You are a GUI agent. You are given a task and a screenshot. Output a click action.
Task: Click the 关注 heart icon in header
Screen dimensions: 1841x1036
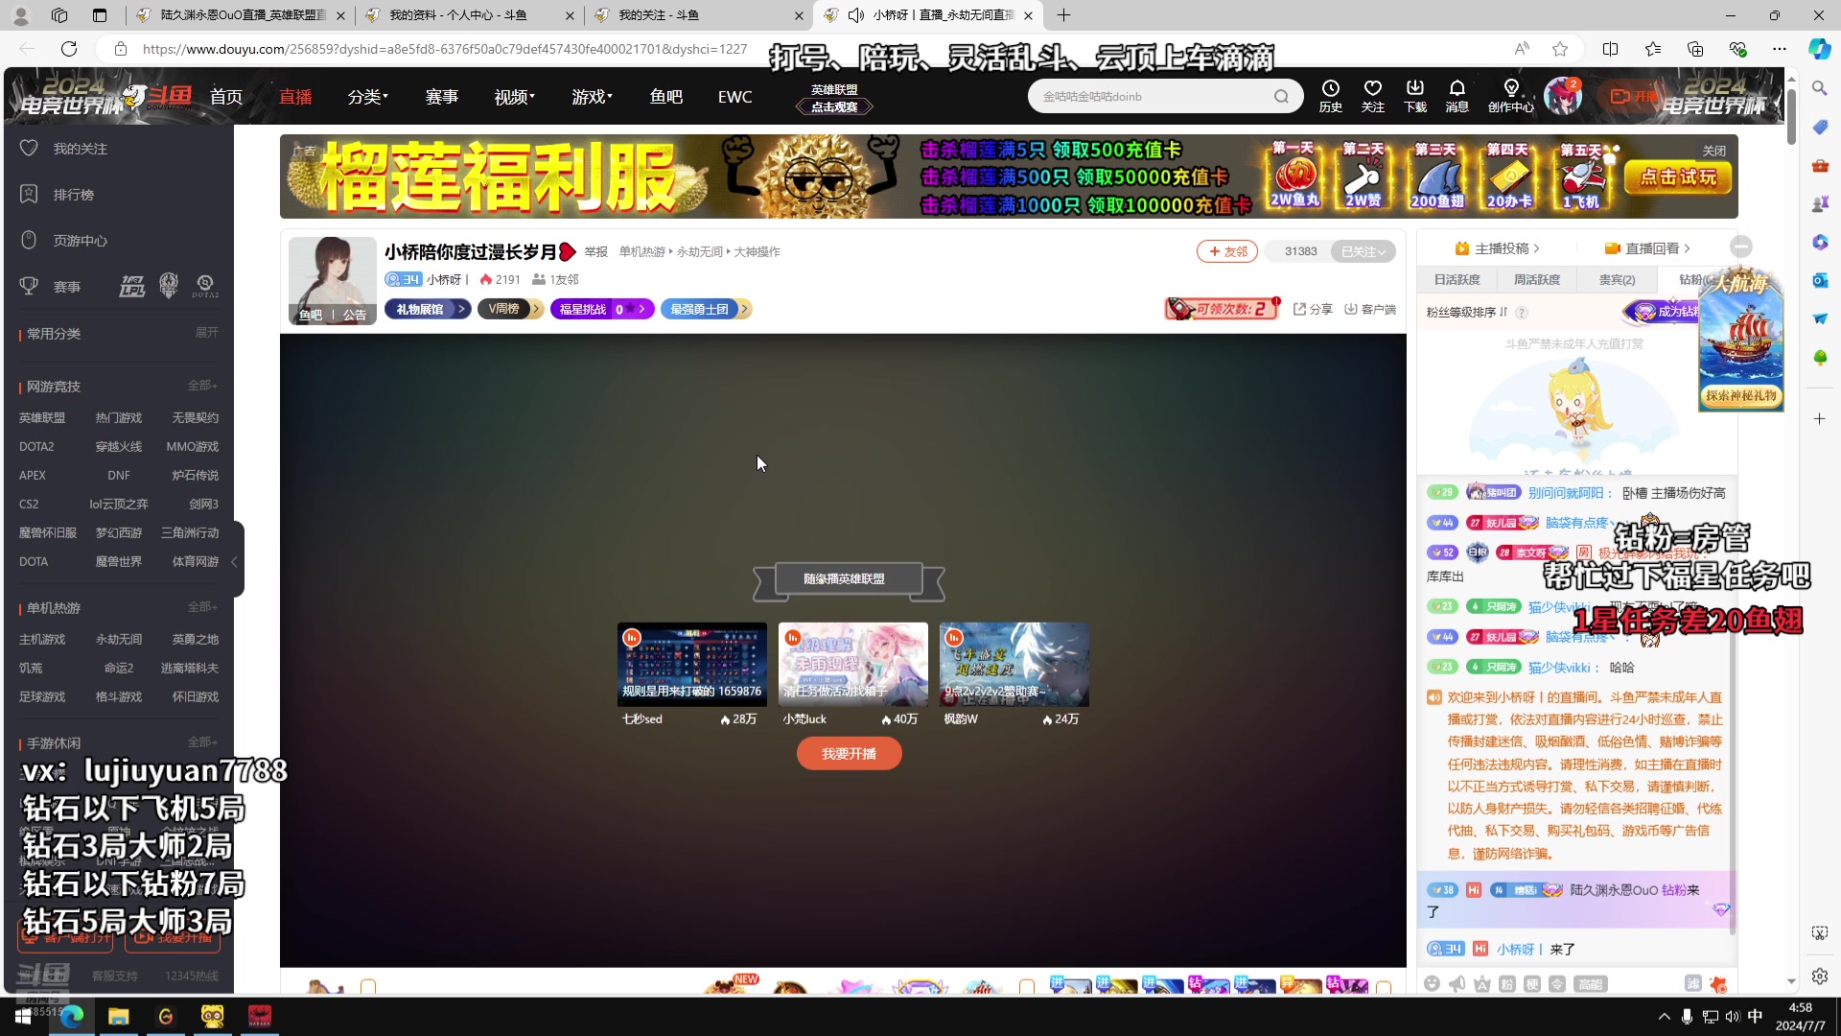pyautogui.click(x=1372, y=96)
